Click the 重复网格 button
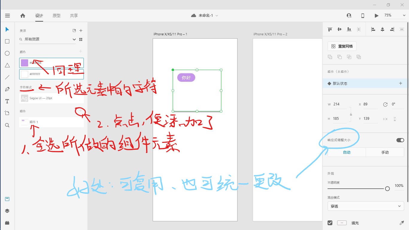This screenshot has height=230, width=409. 342,46
